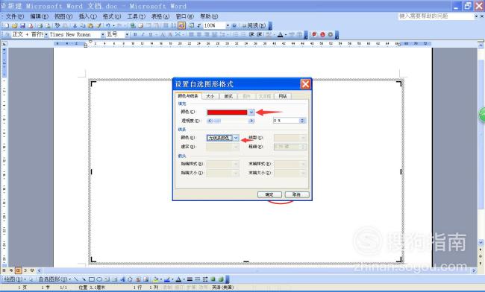This screenshot has width=485, height=292.
Task: Switch to the highlighted Print layout view button
Action: [18, 270]
